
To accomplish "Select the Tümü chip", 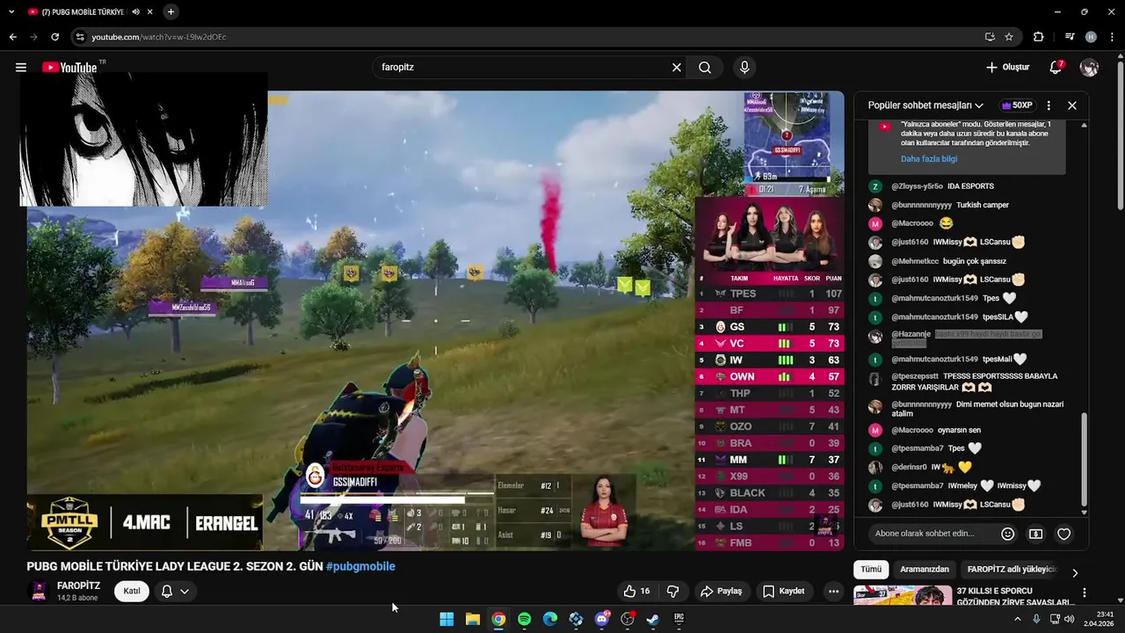I will point(871,569).
